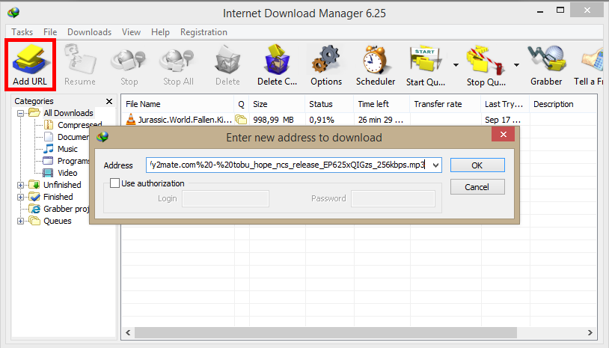
Task: Expand the Queues tree node
Action: pos(21,222)
